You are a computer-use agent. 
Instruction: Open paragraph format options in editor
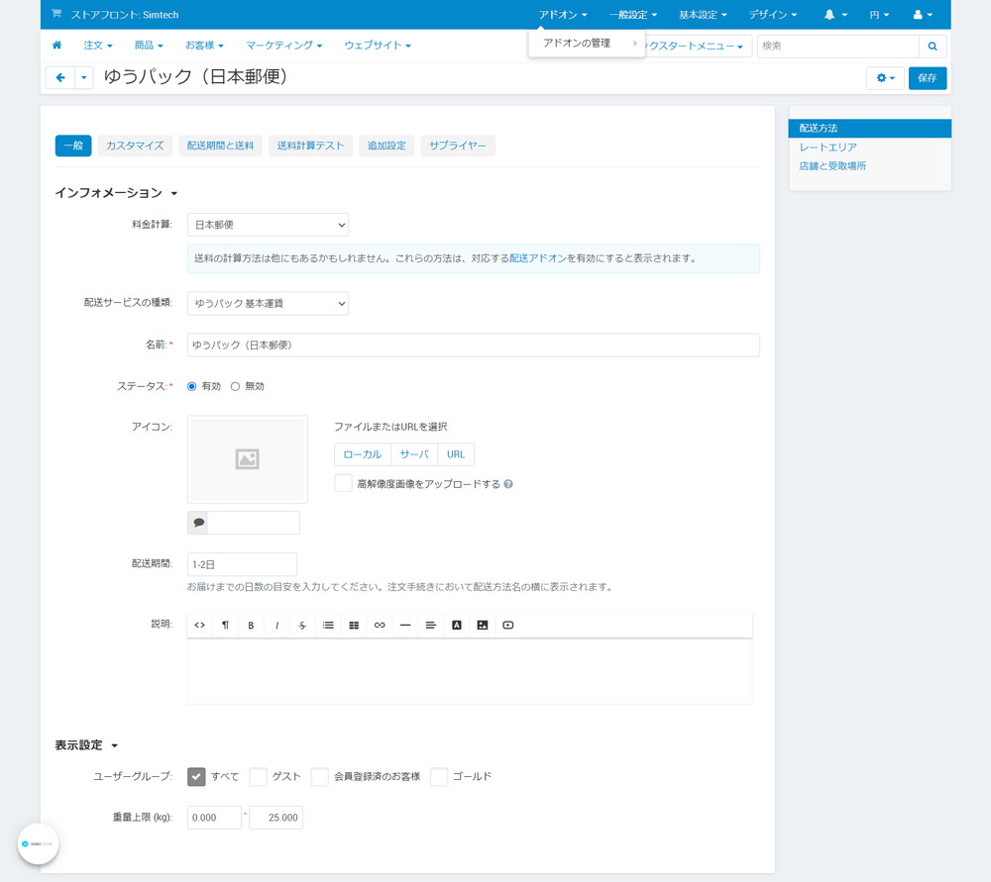tap(225, 625)
